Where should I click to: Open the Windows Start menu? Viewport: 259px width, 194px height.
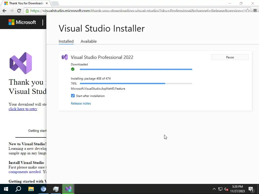coord(6,189)
